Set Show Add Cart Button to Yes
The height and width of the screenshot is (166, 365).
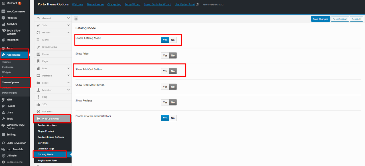165,71
